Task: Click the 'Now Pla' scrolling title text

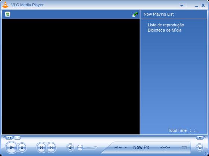Action: click(141, 147)
